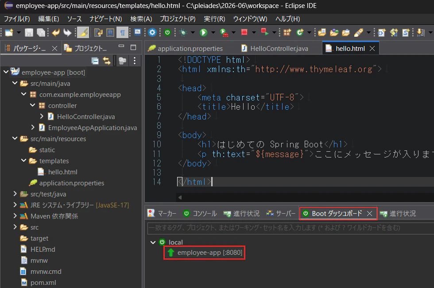
Task: Open the プロジェクト(P) menu
Action: [178, 19]
